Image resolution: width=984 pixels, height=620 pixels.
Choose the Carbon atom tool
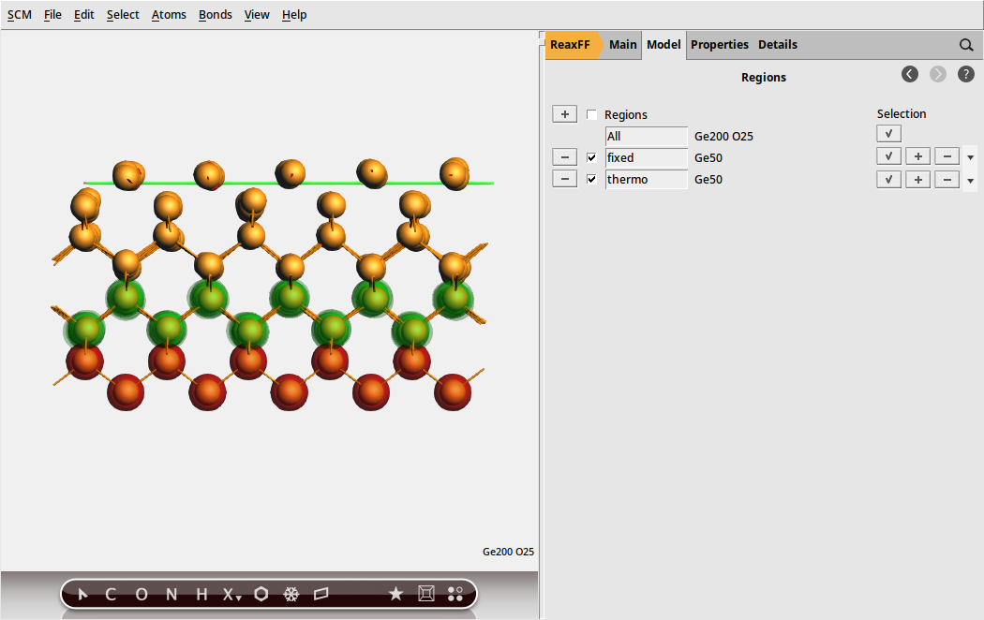[x=111, y=594]
